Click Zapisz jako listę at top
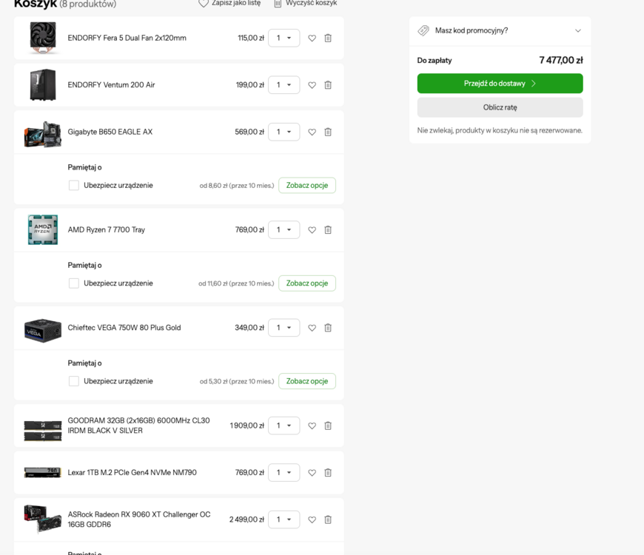644x555 pixels. pos(229,3)
